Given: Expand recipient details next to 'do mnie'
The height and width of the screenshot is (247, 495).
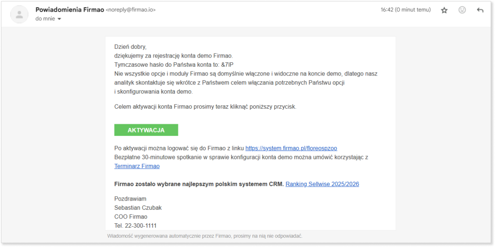Looking at the screenshot, I should pyautogui.click(x=59, y=19).
